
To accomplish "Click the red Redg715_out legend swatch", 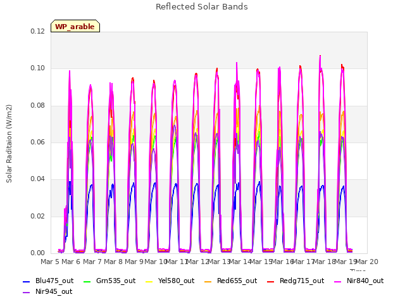I will pos(271,281).
